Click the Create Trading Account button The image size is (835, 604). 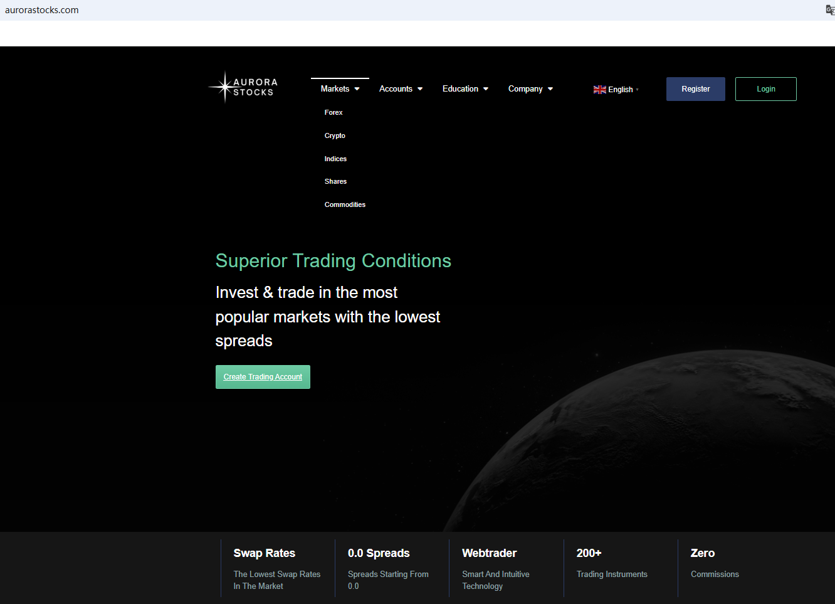point(263,377)
